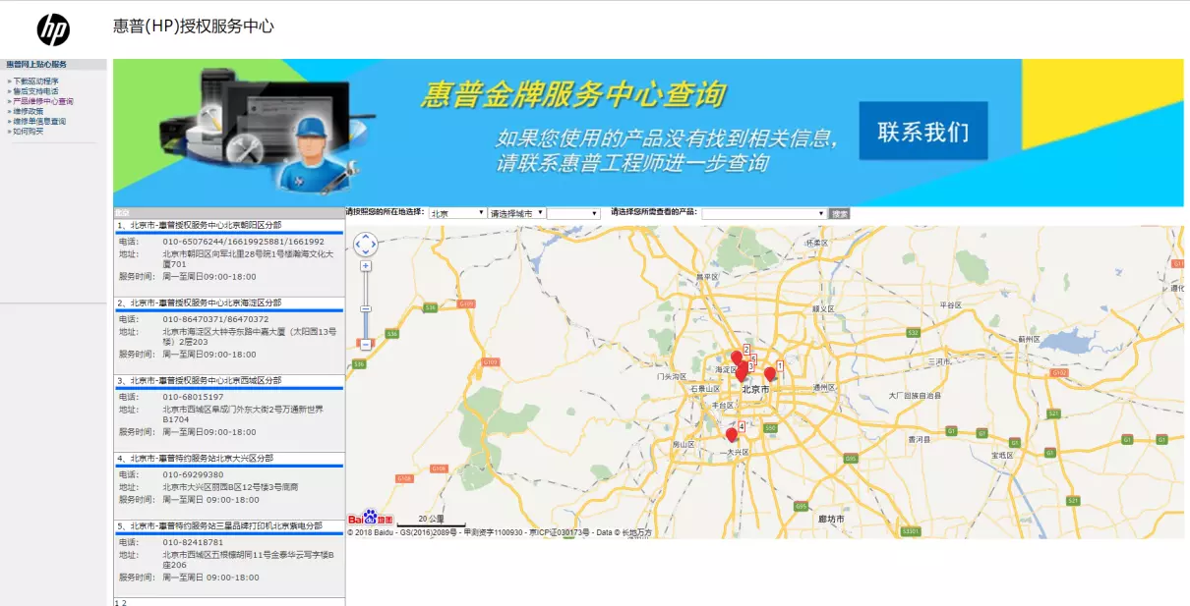This screenshot has width=1190, height=606.
Task: Open the empty district dropdown
Action: (573, 213)
